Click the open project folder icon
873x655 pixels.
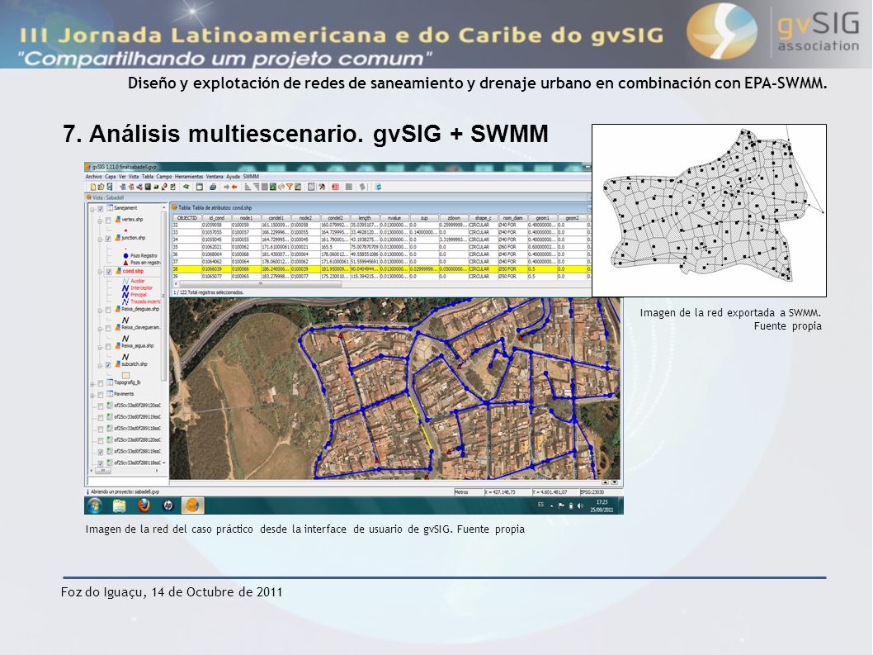tap(101, 187)
